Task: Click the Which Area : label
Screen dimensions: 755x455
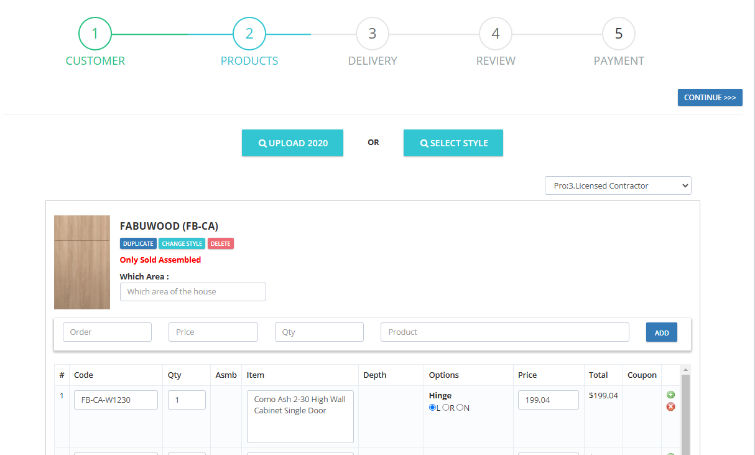Action: pos(144,276)
